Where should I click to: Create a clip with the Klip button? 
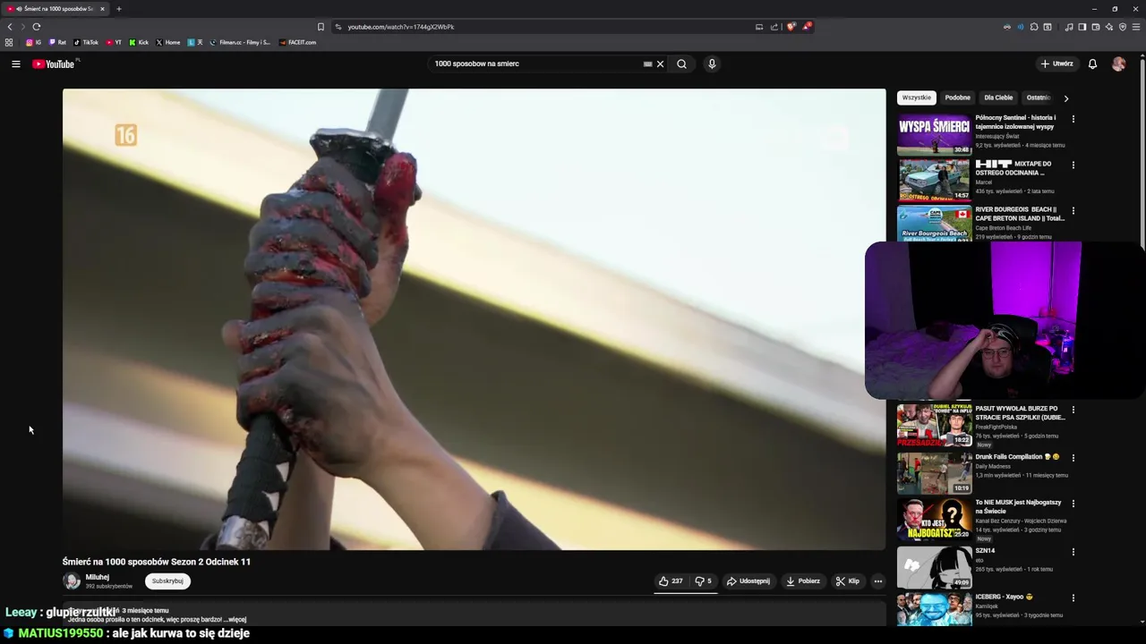click(848, 581)
